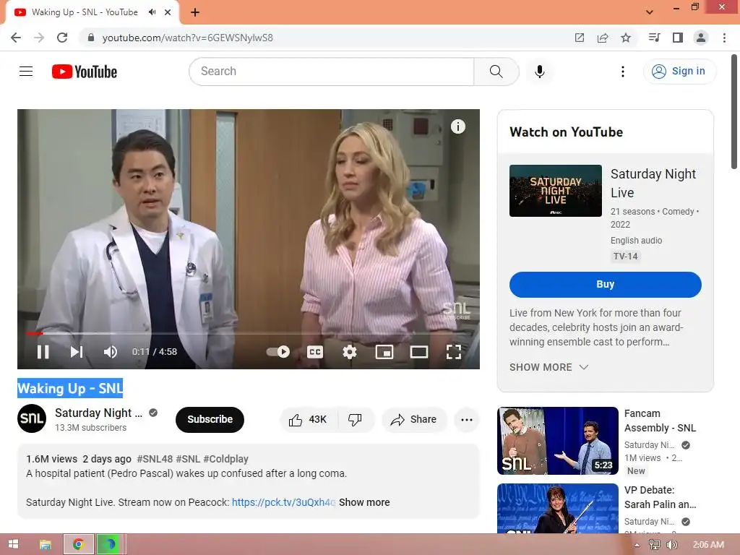Image resolution: width=740 pixels, height=555 pixels.
Task: Open File Explorer from taskbar
Action: tap(45, 545)
